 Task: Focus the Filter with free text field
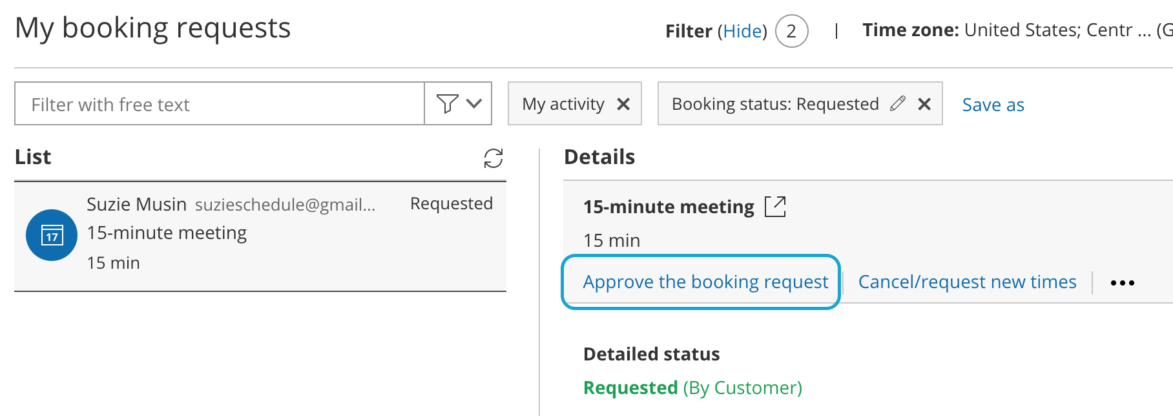click(x=220, y=104)
